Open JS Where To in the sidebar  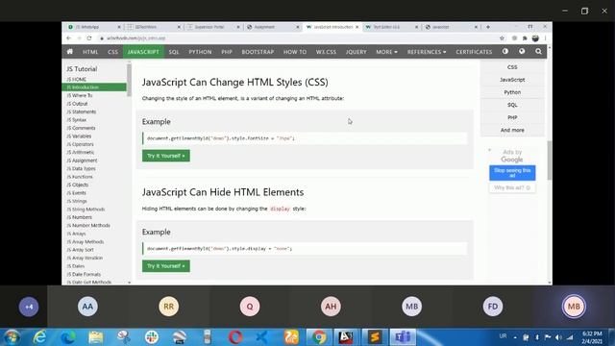click(x=80, y=95)
